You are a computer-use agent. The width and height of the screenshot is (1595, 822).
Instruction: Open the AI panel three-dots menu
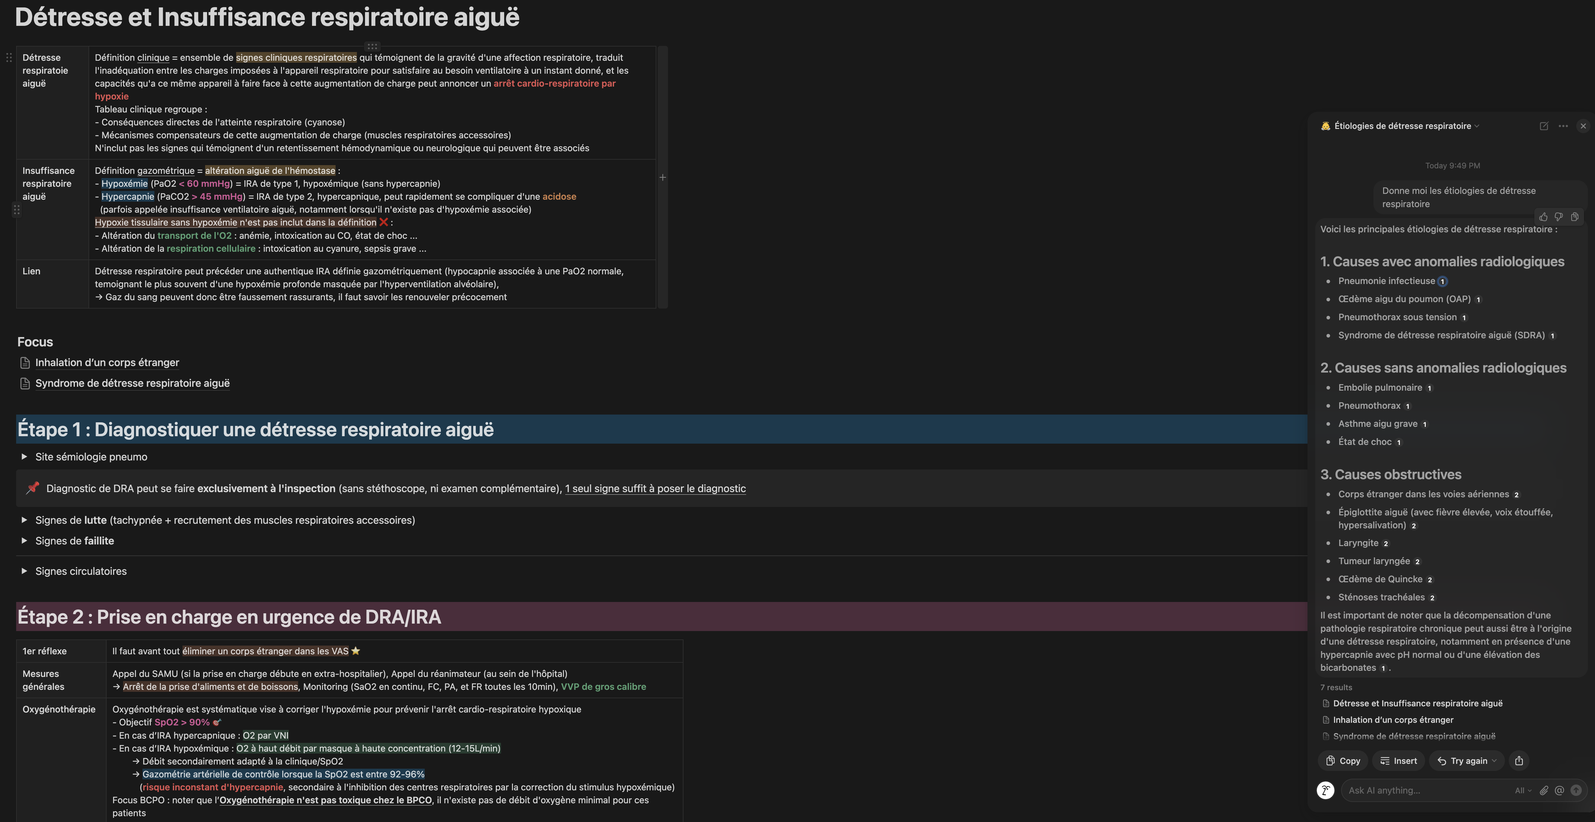pos(1563,126)
